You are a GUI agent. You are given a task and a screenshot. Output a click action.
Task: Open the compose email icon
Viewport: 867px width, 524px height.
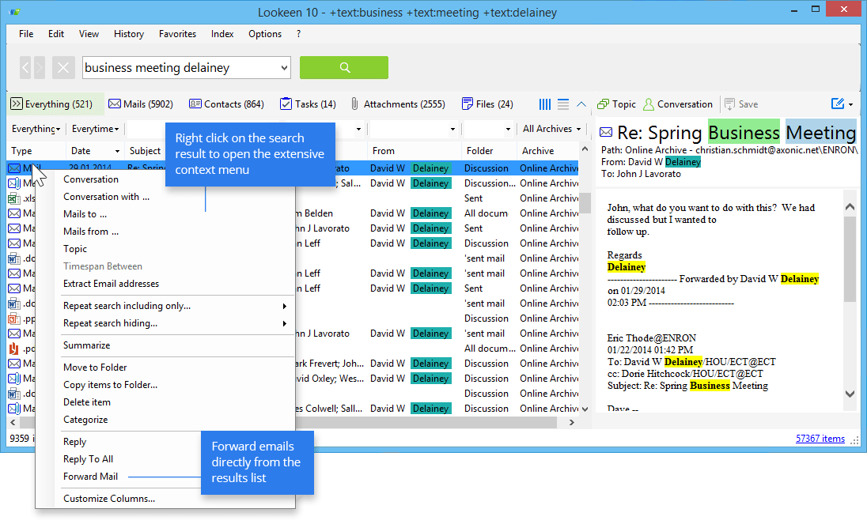click(838, 104)
